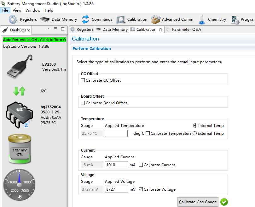Viewport: 255px width, 207px height.
Task: Enable Calibrate Board Offset checkbox
Action: 83,103
